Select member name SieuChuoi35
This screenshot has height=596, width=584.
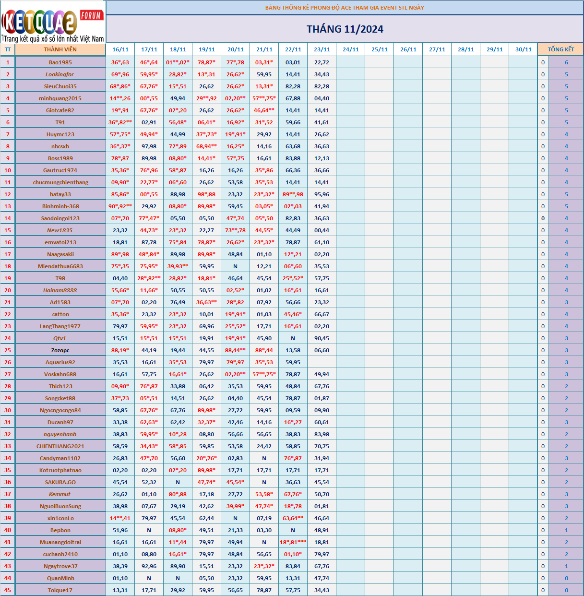click(60, 86)
